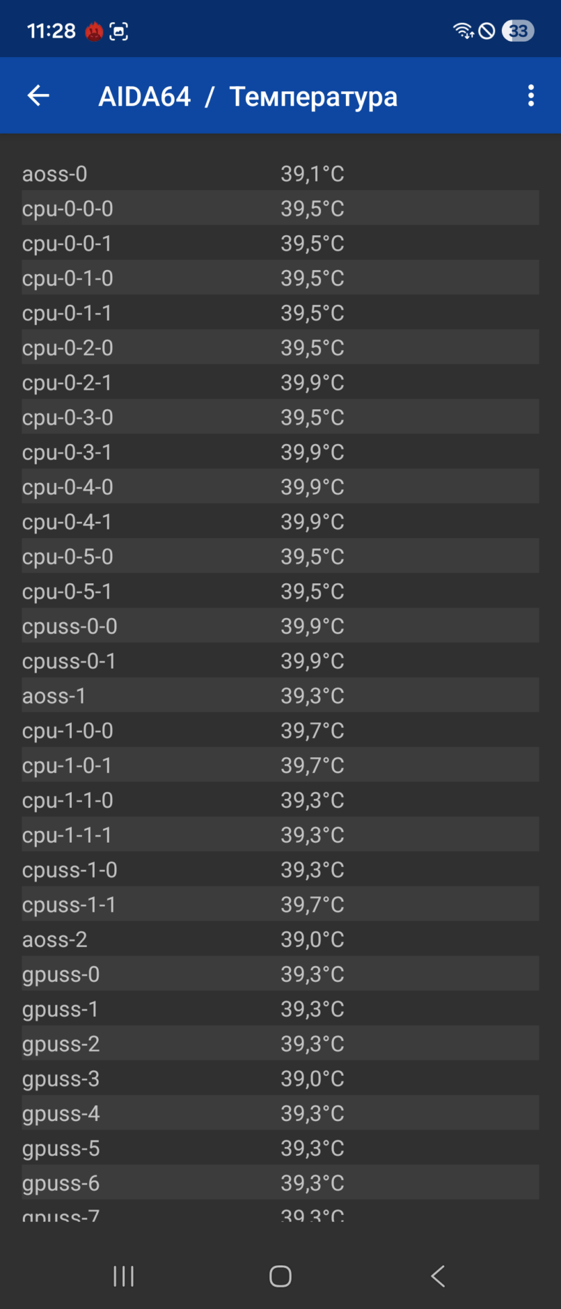Image resolution: width=561 pixels, height=1309 pixels.
Task: Select the cpuss-0-0 sensor row
Action: click(280, 626)
